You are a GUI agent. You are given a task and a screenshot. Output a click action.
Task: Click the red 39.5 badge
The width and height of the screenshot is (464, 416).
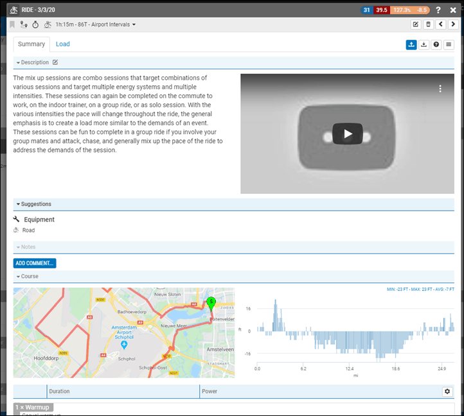tap(382, 10)
